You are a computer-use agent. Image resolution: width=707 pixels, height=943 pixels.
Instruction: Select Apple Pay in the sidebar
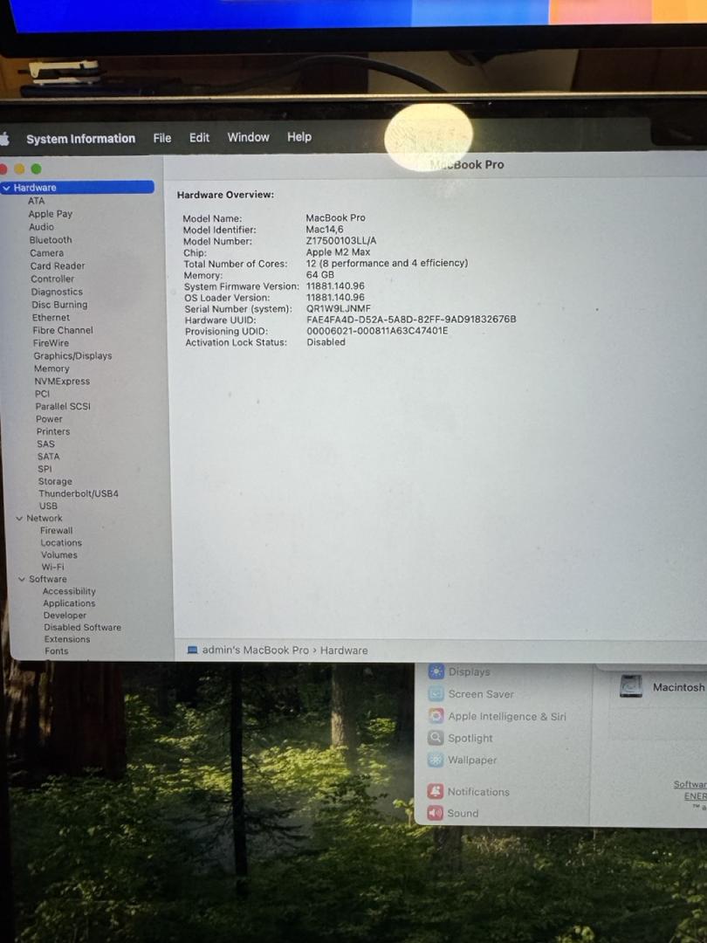coord(50,214)
